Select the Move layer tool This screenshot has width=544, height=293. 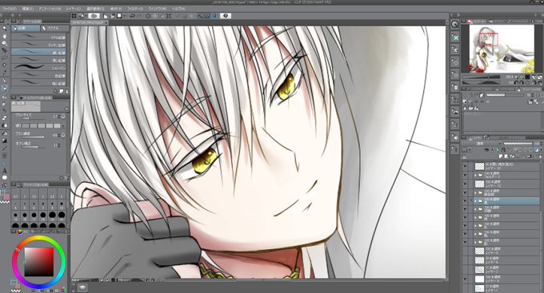click(5, 50)
